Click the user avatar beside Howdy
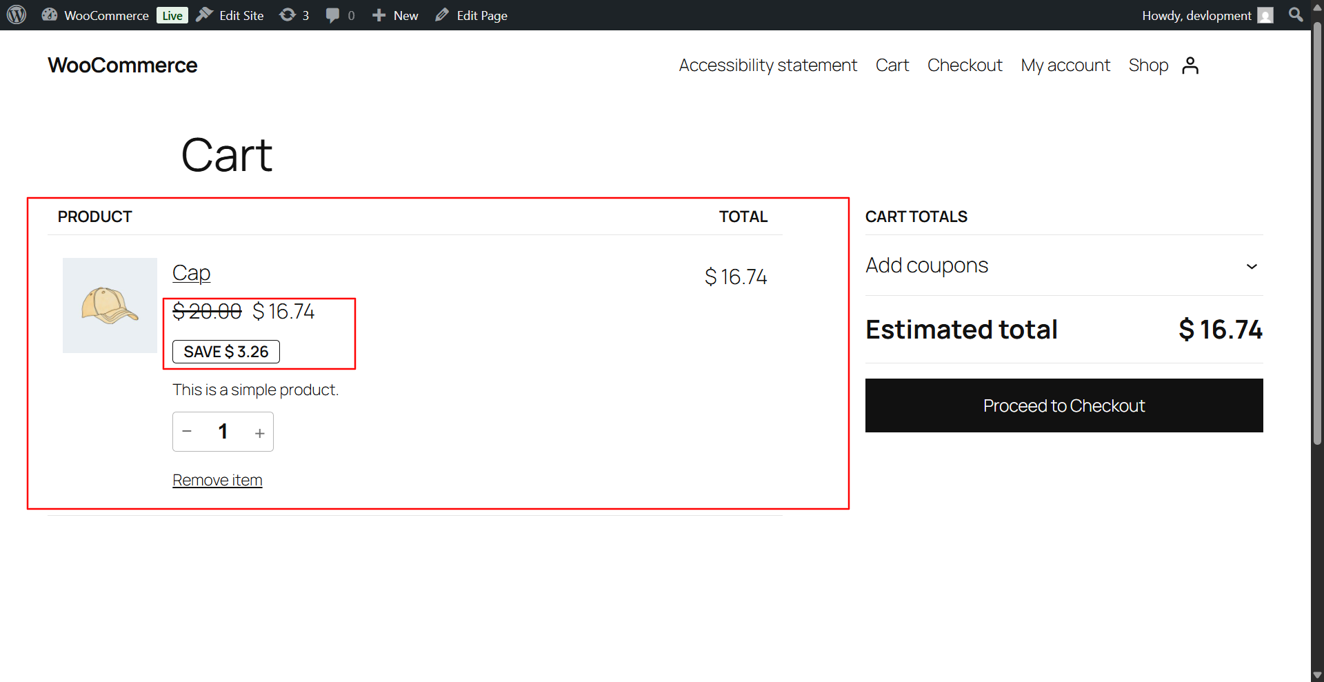The image size is (1324, 682). pos(1265,15)
